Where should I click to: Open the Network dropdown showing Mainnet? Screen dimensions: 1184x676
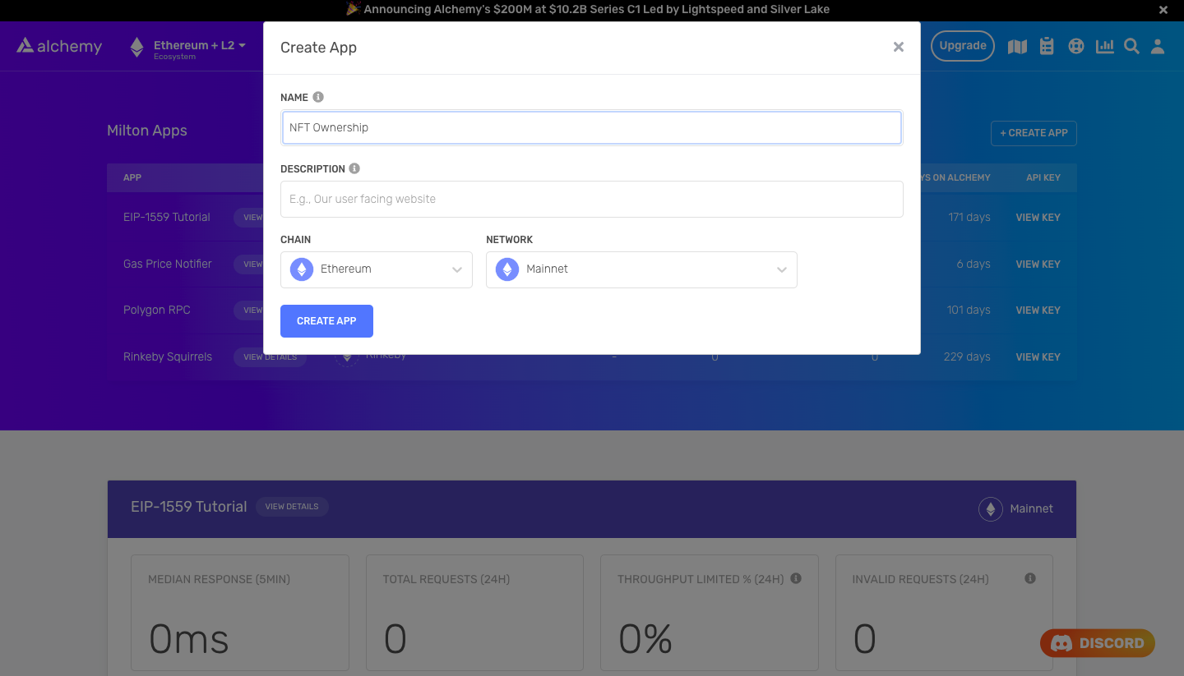[x=641, y=269]
